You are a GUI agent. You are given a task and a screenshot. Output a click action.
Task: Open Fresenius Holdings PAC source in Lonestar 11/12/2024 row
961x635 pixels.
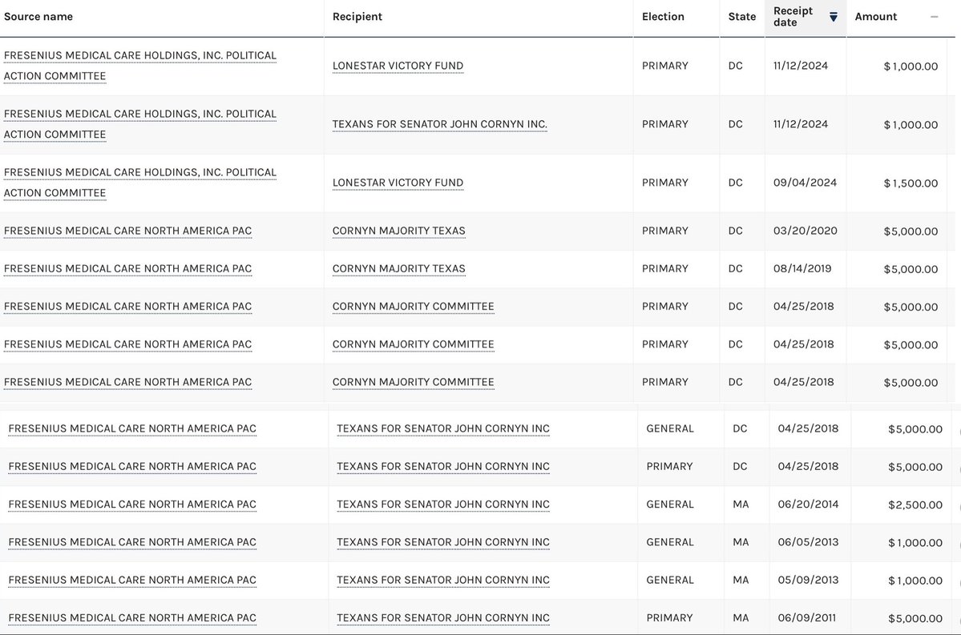[139, 66]
